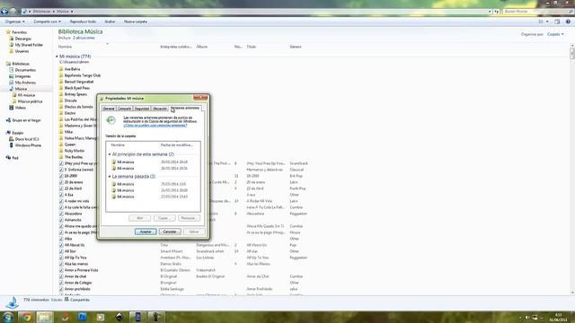Open the Windows Start button
The height and width of the screenshot is (323, 575).
8,317
